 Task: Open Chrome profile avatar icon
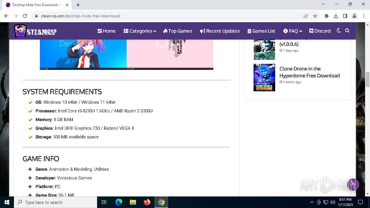tap(354, 16)
